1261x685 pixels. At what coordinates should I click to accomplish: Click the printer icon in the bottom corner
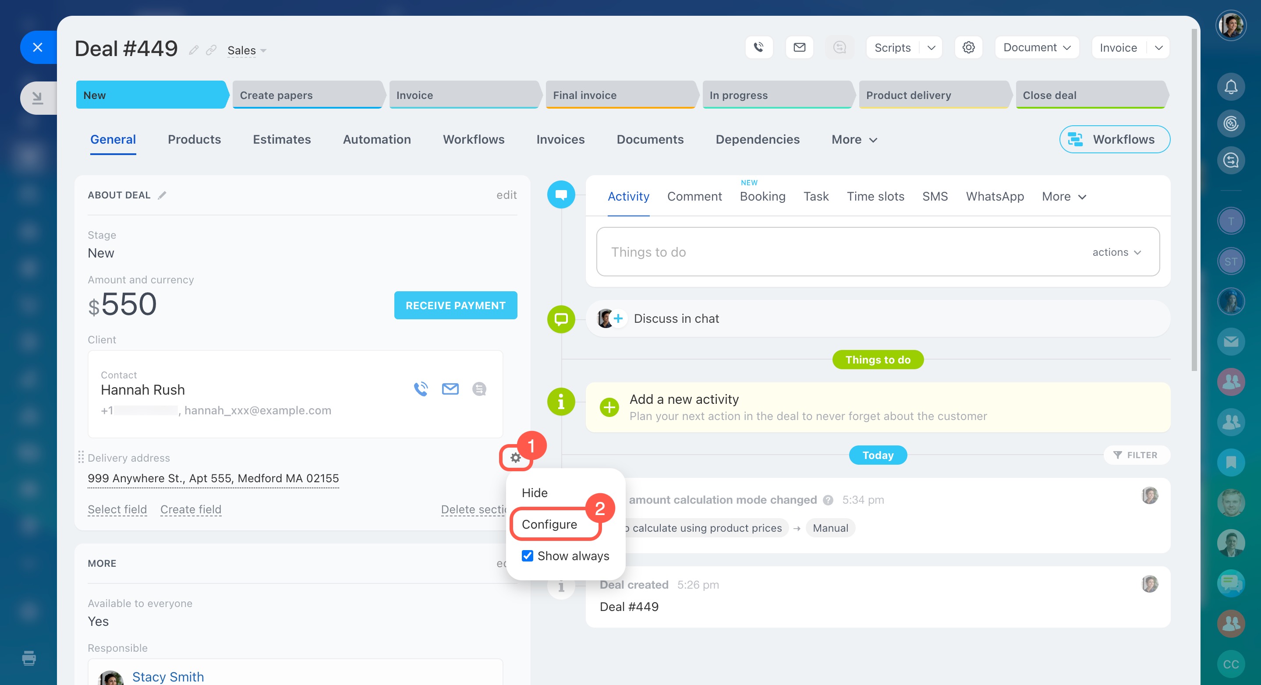29,659
